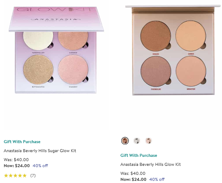This screenshot has height=183, width=222.
Task: Open Anastasia Beverly Hills Sugar Glow Kit link
Action: click(40, 151)
